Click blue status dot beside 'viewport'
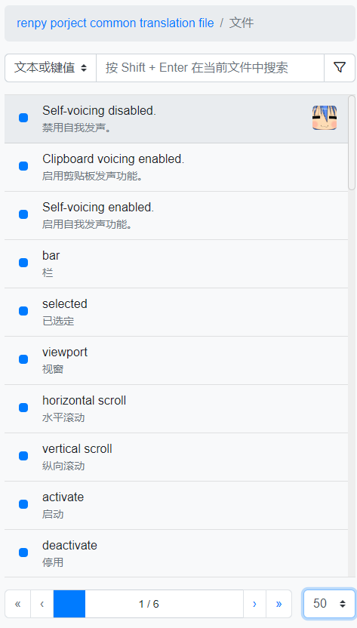This screenshot has width=357, height=628. tap(23, 359)
